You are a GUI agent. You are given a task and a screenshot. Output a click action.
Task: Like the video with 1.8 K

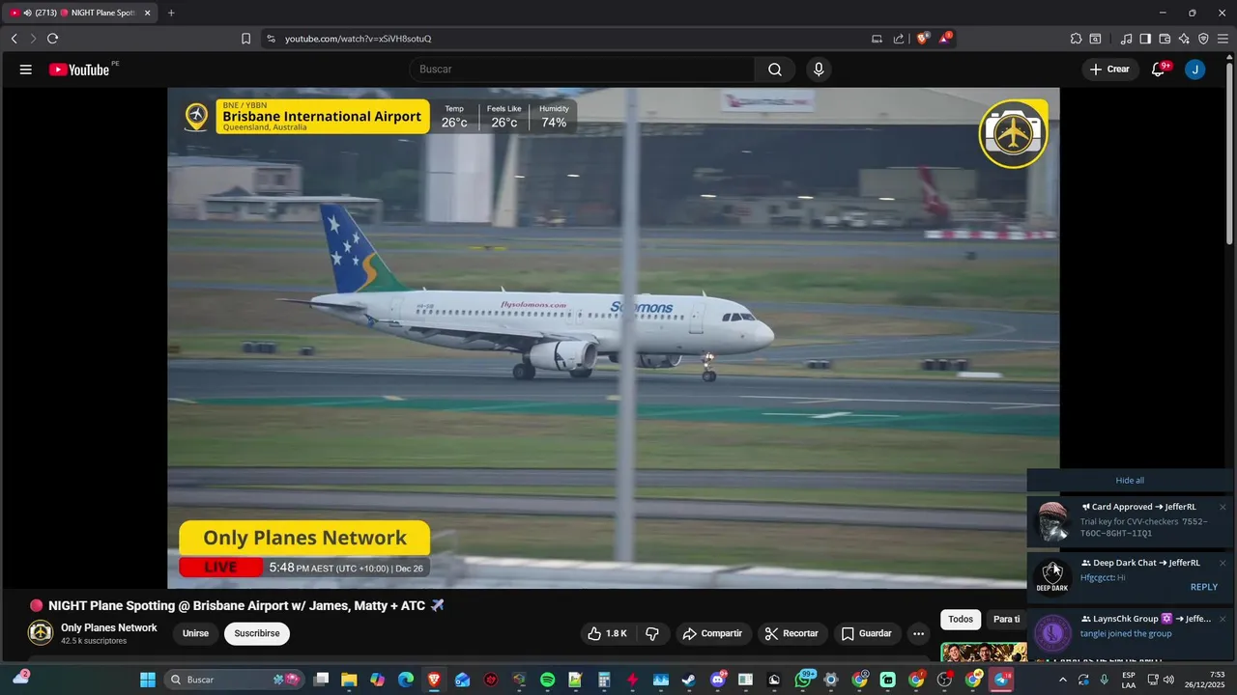coord(607,633)
